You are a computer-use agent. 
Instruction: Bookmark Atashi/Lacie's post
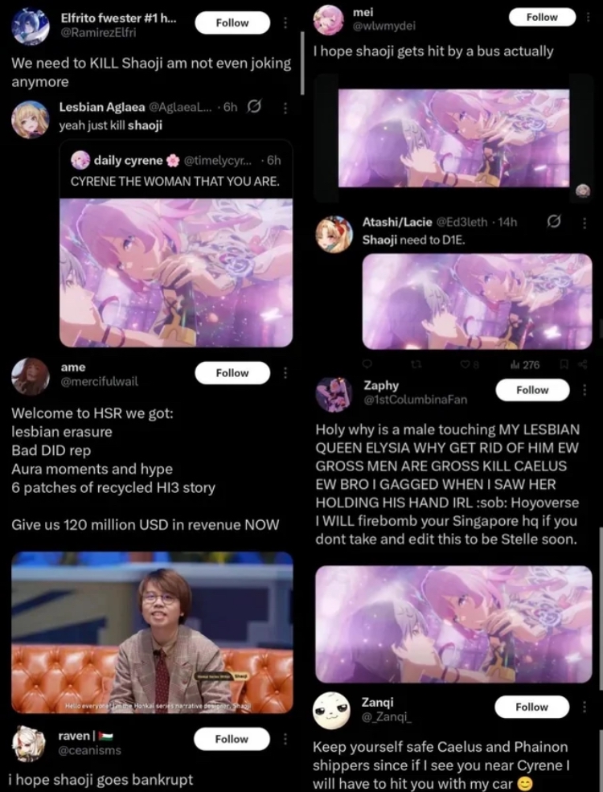pos(564,364)
